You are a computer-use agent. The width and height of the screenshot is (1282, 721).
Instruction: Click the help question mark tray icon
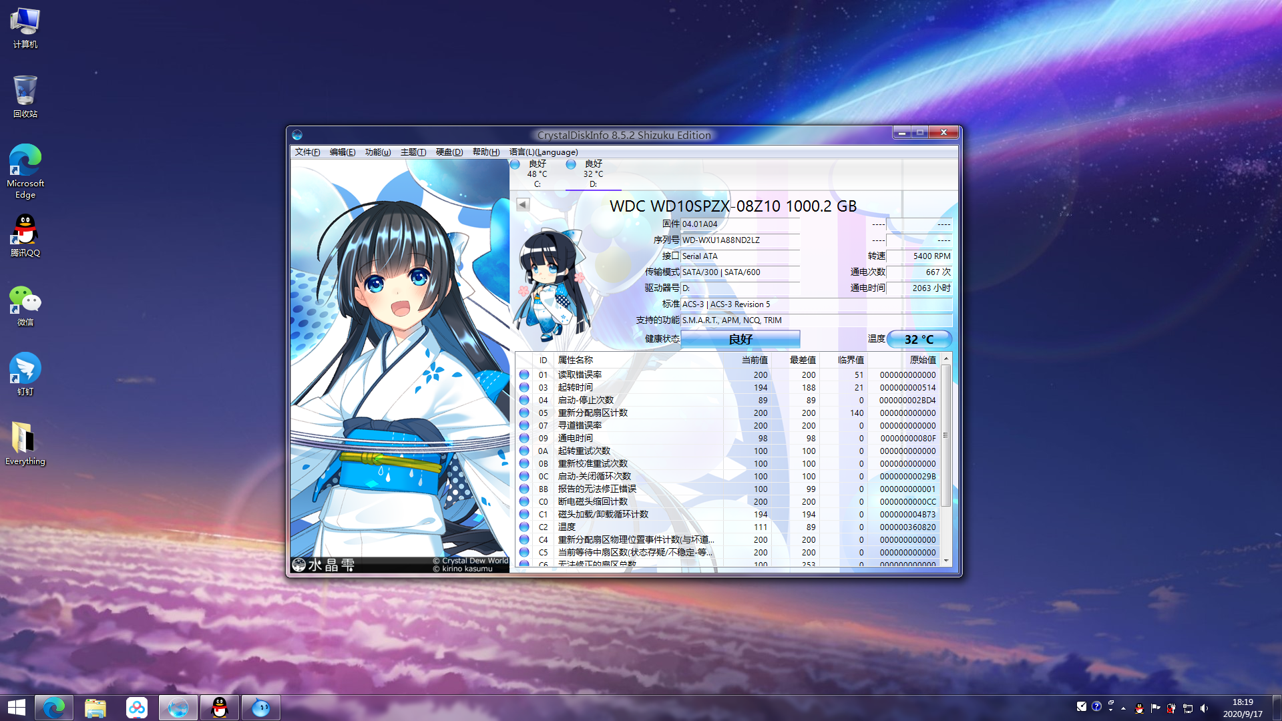click(1096, 706)
